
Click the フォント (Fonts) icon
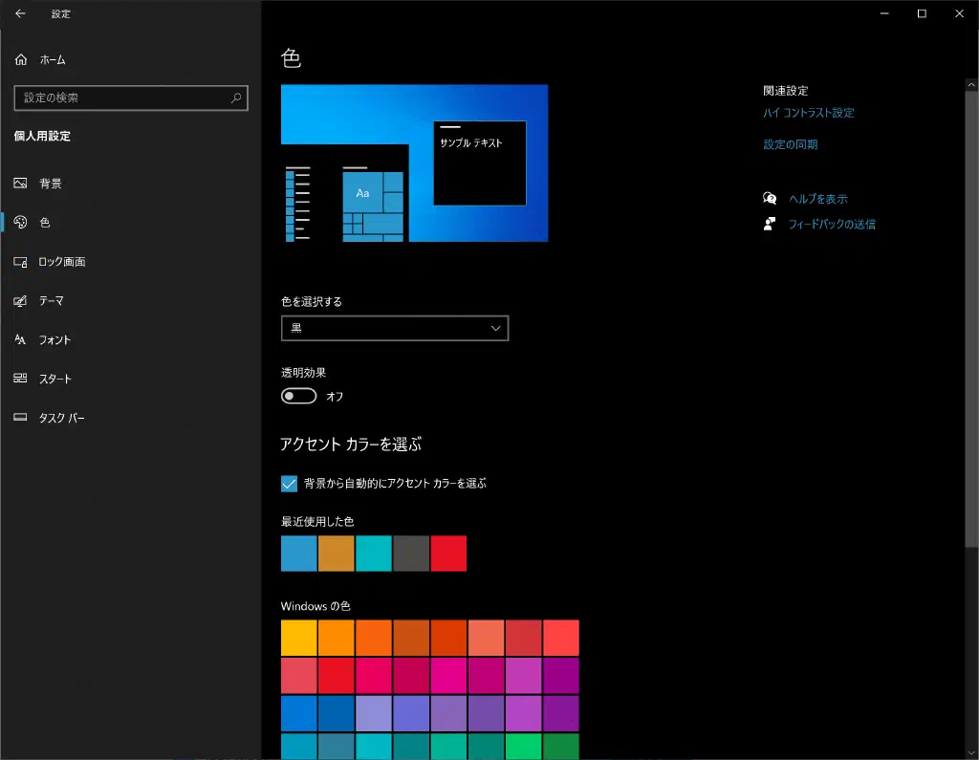(21, 340)
